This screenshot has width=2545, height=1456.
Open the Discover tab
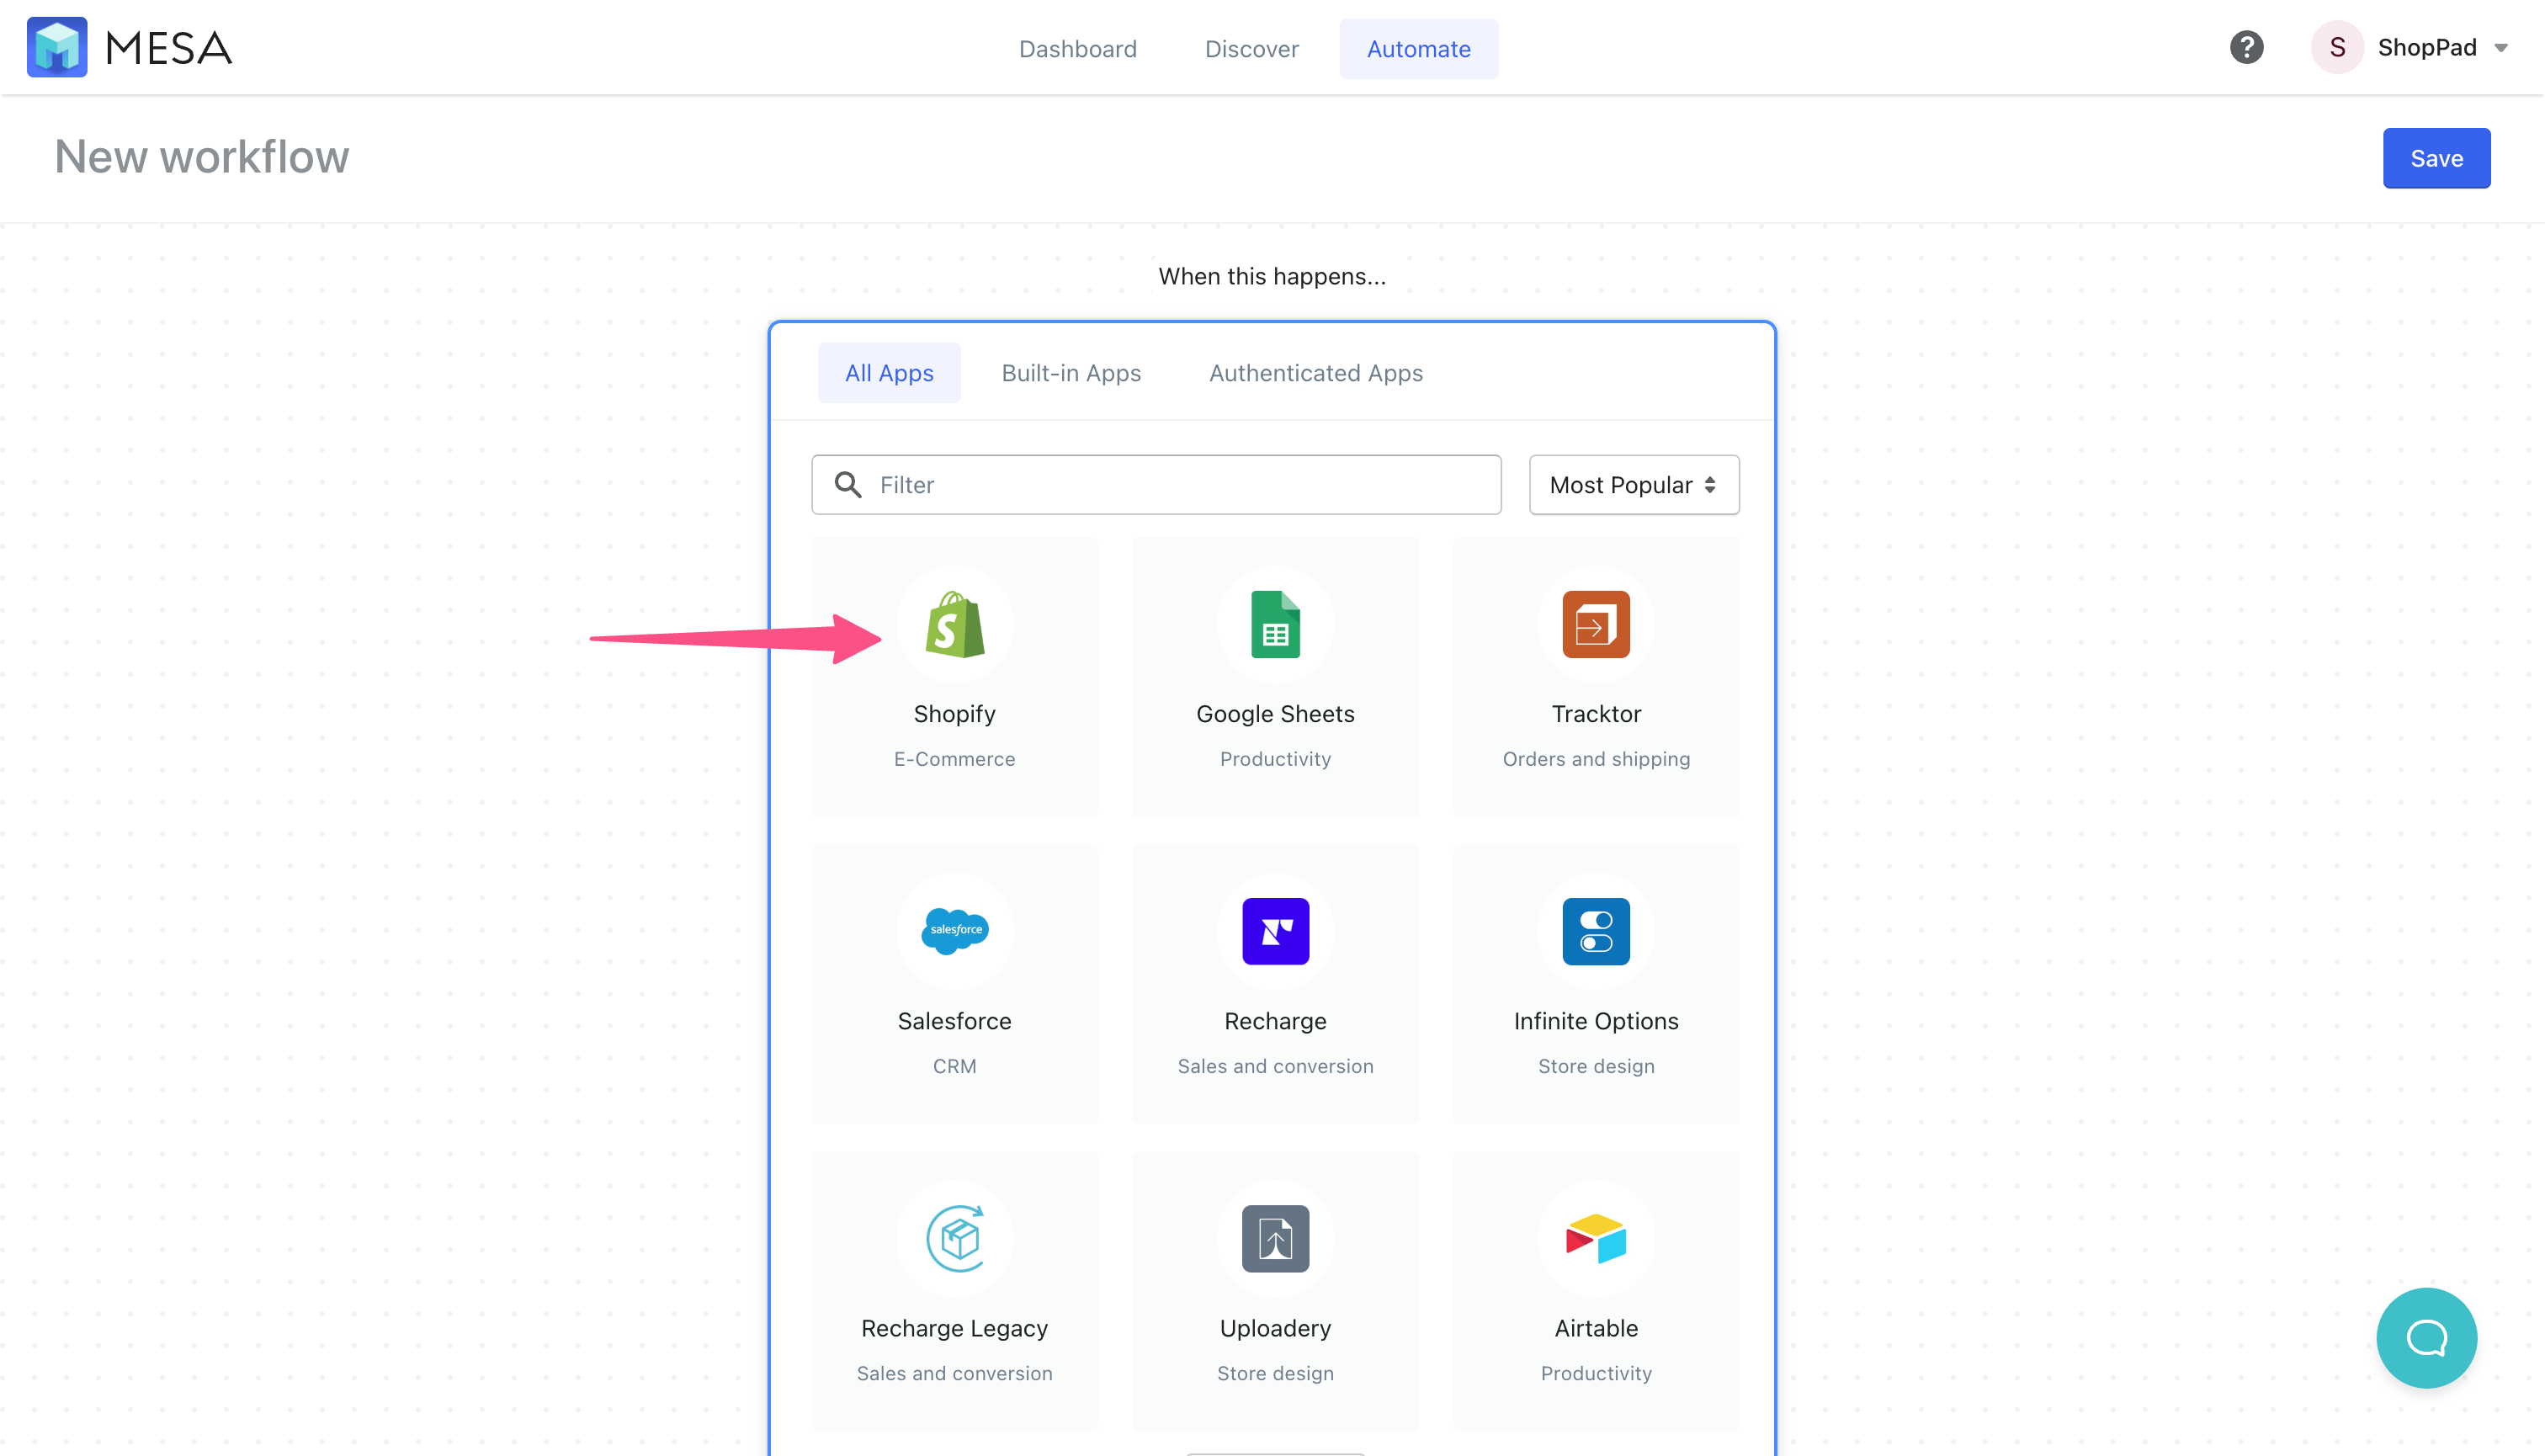point(1252,49)
